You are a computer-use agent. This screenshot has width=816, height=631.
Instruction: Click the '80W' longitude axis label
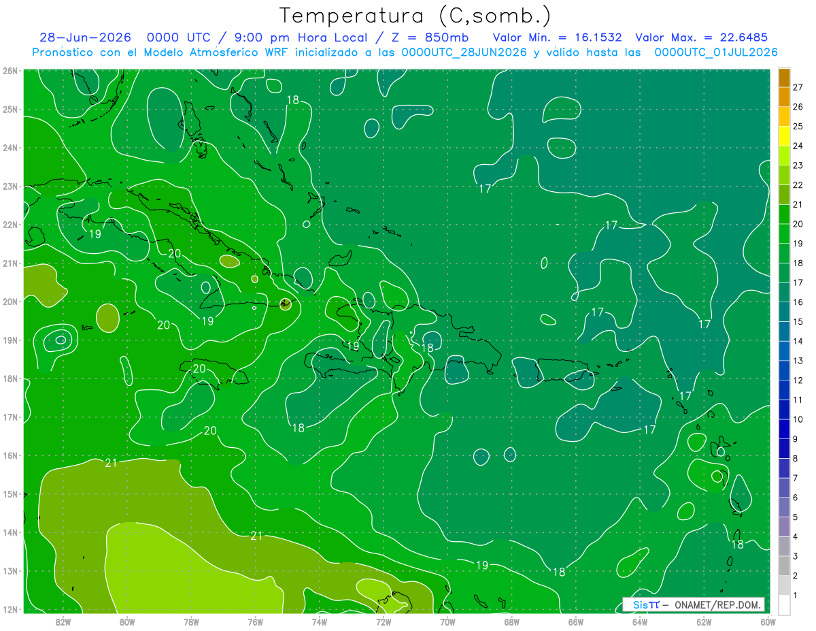click(x=126, y=621)
